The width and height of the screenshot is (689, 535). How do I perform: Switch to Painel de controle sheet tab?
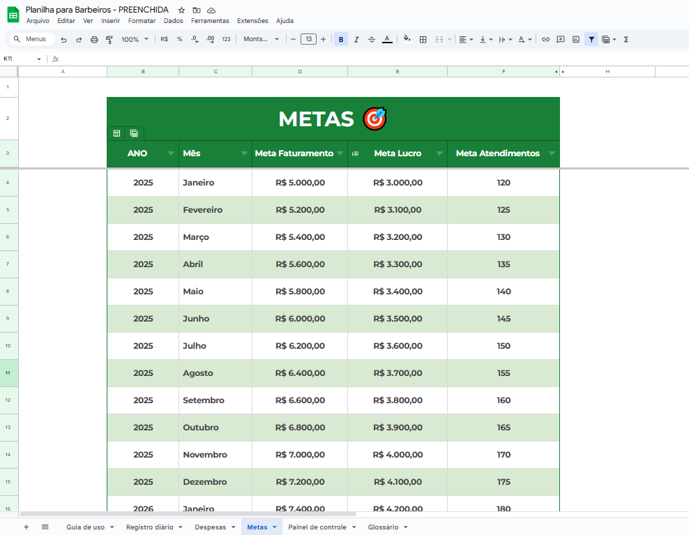317,527
